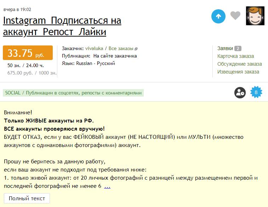Screen dimensions: 268x207
Task: Click the orange 33.75 руб. price badge
Action: pos(28,53)
